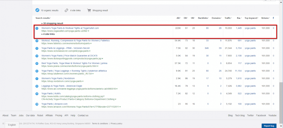Click backlinks count 848 for Victoria's Secret
Screen dimensions: 283x128
point(207,48)
